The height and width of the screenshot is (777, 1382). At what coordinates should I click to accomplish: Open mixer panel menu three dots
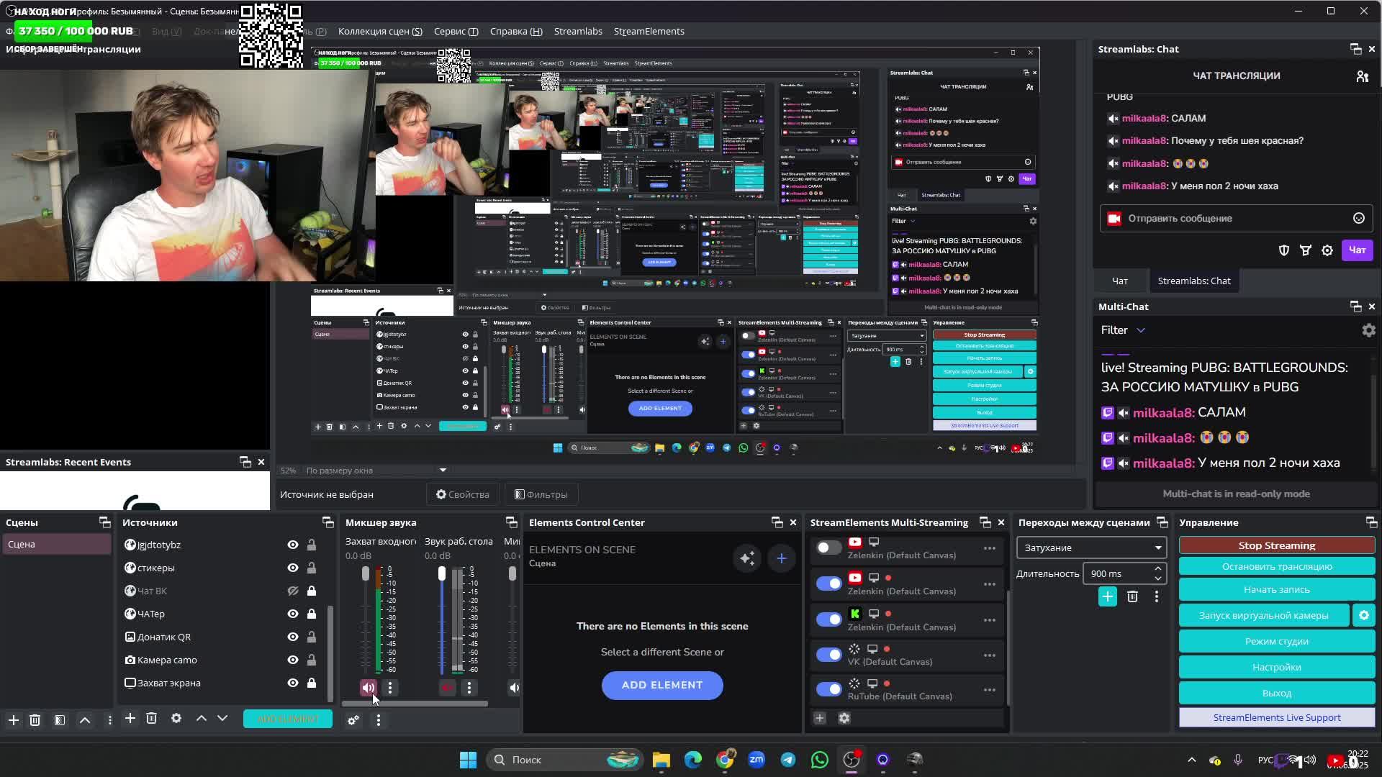click(379, 719)
